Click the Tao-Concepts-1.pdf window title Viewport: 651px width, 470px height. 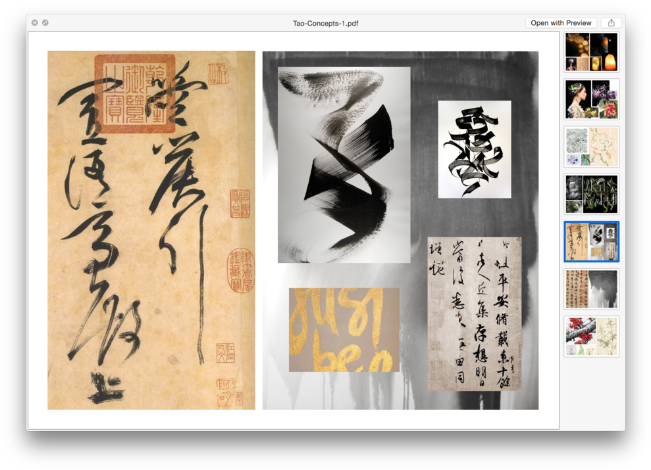tap(325, 23)
